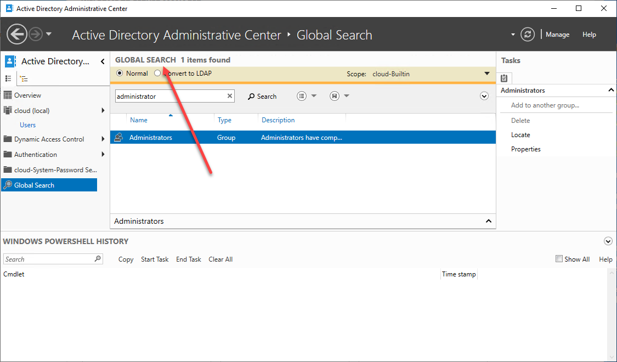Click the Administrators group icon in results

[118, 137]
